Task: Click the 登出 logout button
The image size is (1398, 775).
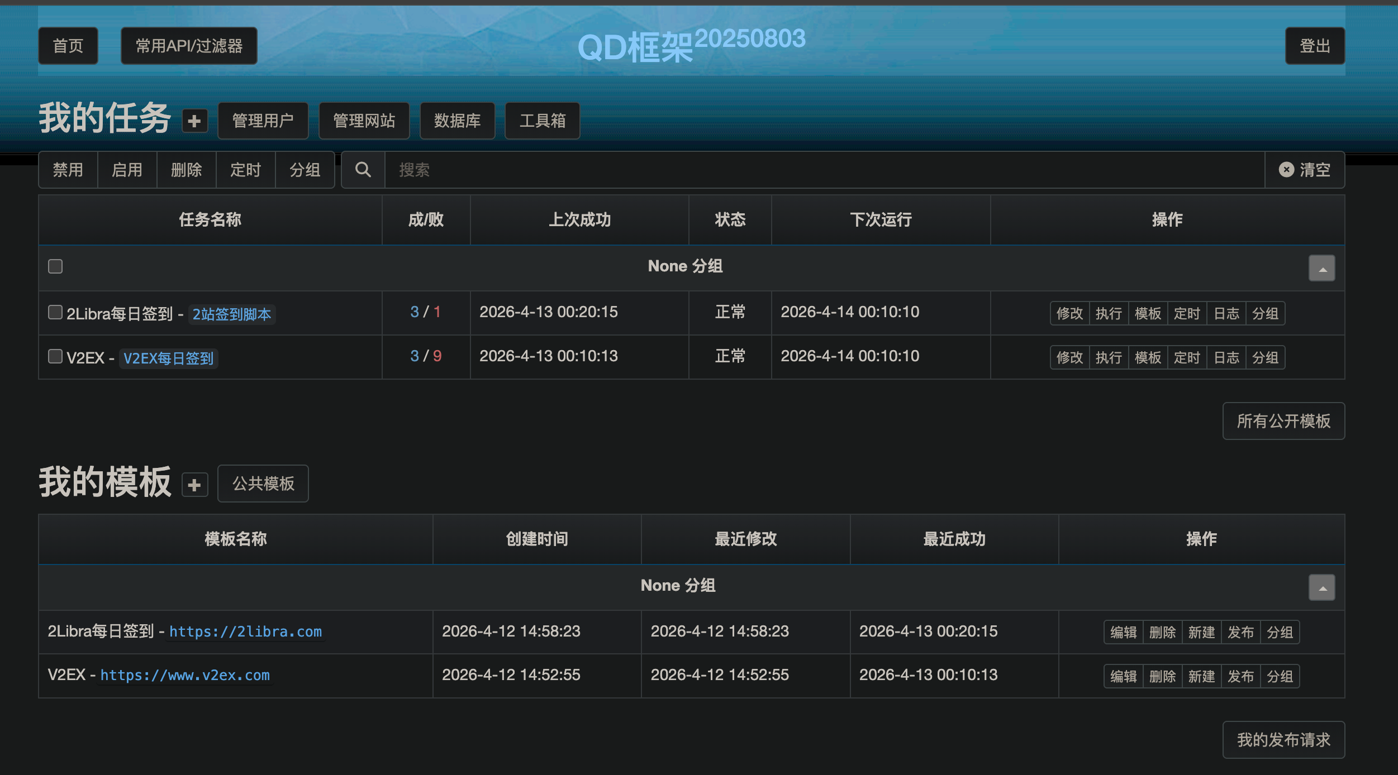Action: pos(1315,46)
